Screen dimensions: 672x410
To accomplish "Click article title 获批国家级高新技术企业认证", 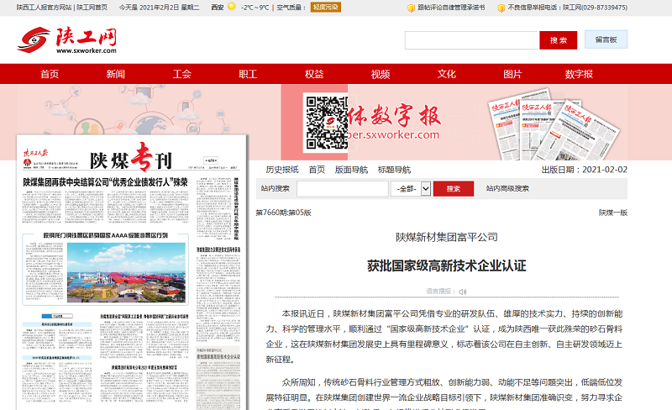I will pyautogui.click(x=446, y=265).
